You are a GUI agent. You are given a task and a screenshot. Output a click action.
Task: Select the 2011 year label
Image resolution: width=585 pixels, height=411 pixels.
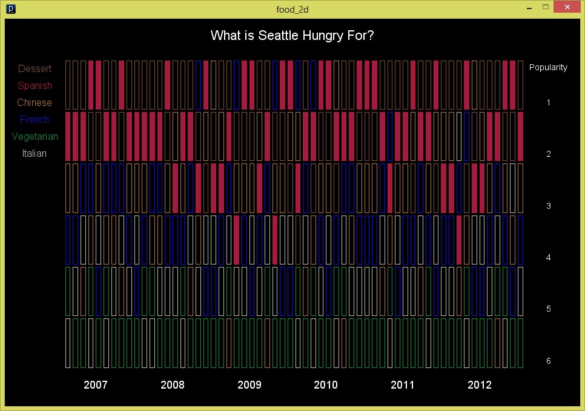403,385
